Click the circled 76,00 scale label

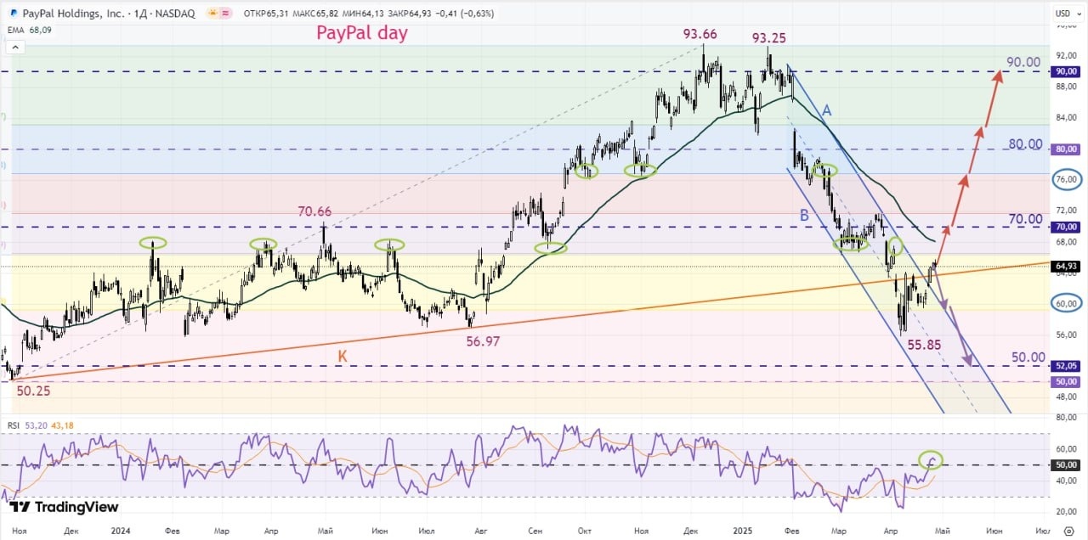1066,180
